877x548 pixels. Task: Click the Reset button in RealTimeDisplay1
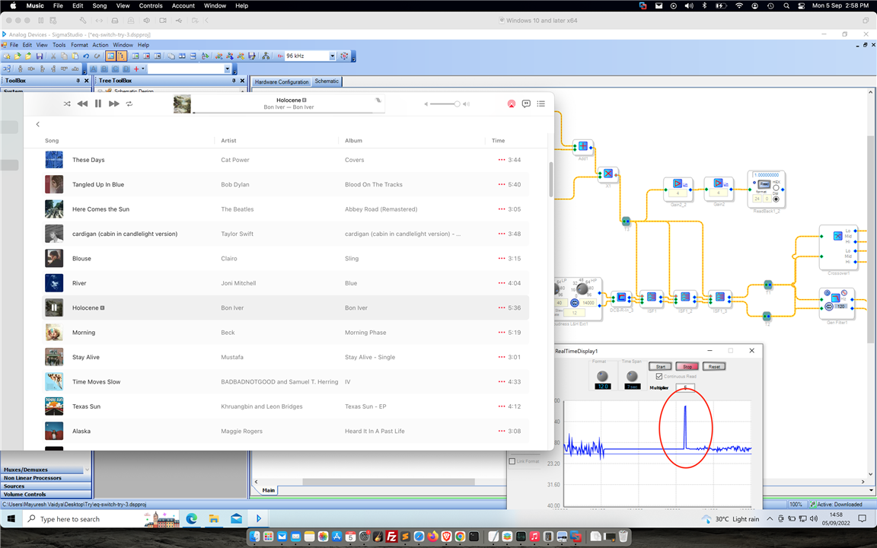tap(714, 366)
